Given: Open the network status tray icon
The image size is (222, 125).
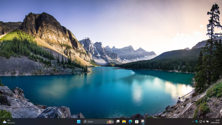Looking at the screenshot, I should pos(201,121).
